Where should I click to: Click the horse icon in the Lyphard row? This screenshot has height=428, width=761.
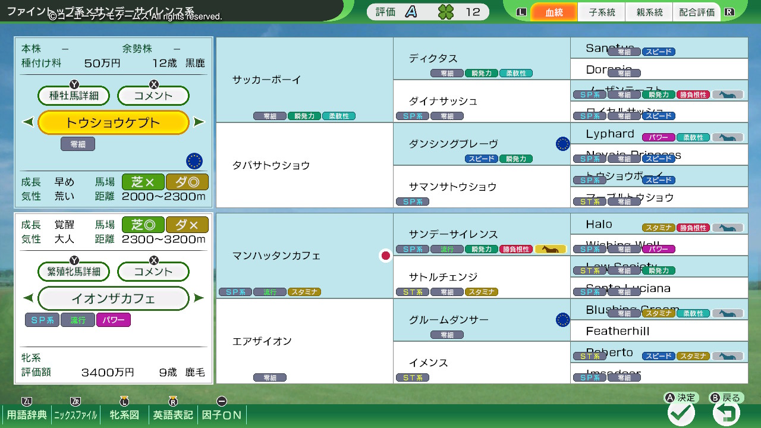tap(728, 137)
